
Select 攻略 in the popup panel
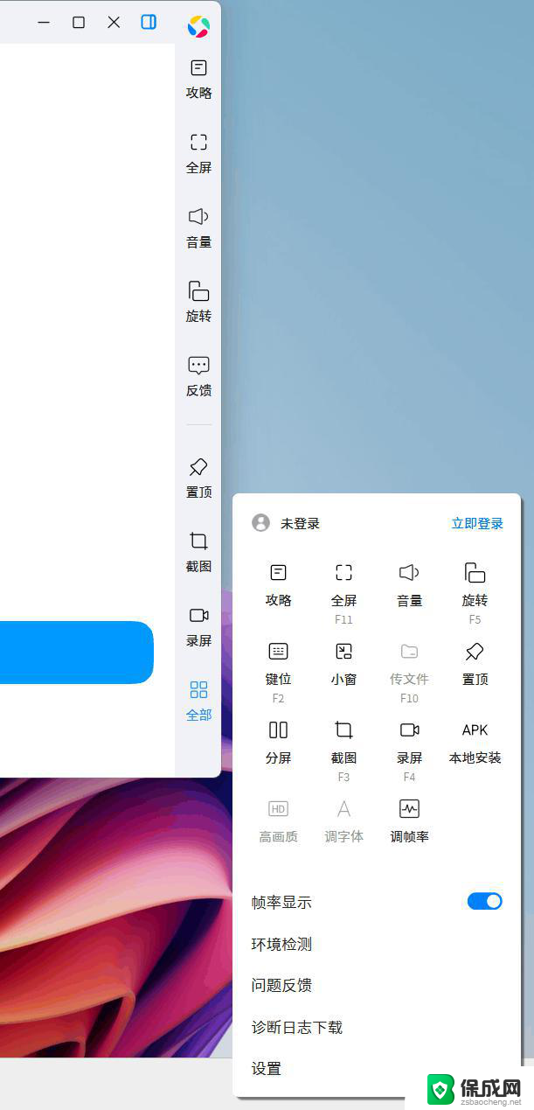click(279, 585)
